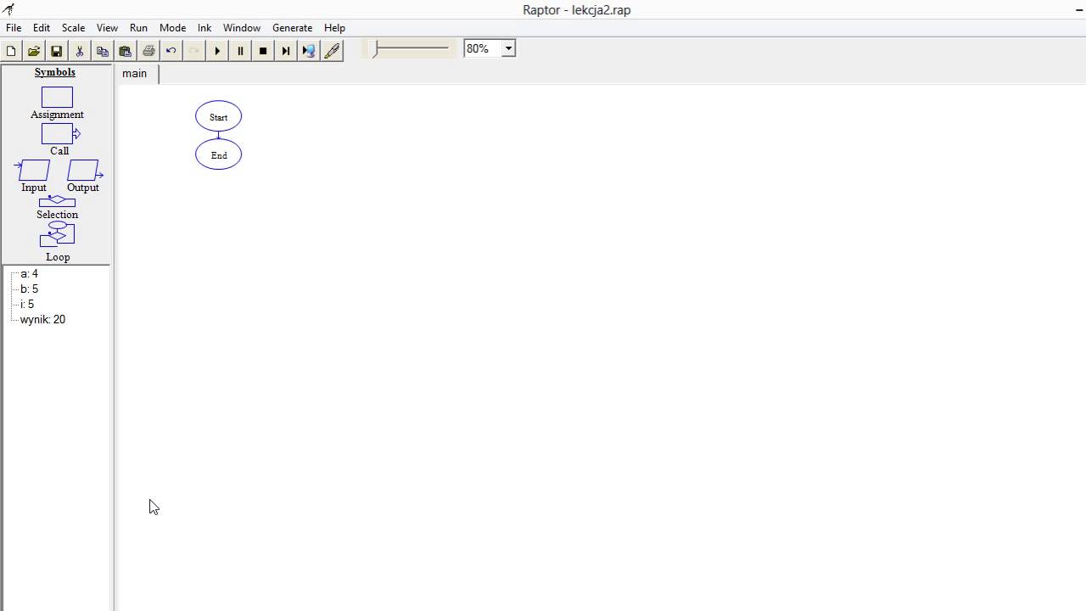Viewport: 1086px width, 611px height.
Task: Step to next symbol
Action: (286, 51)
